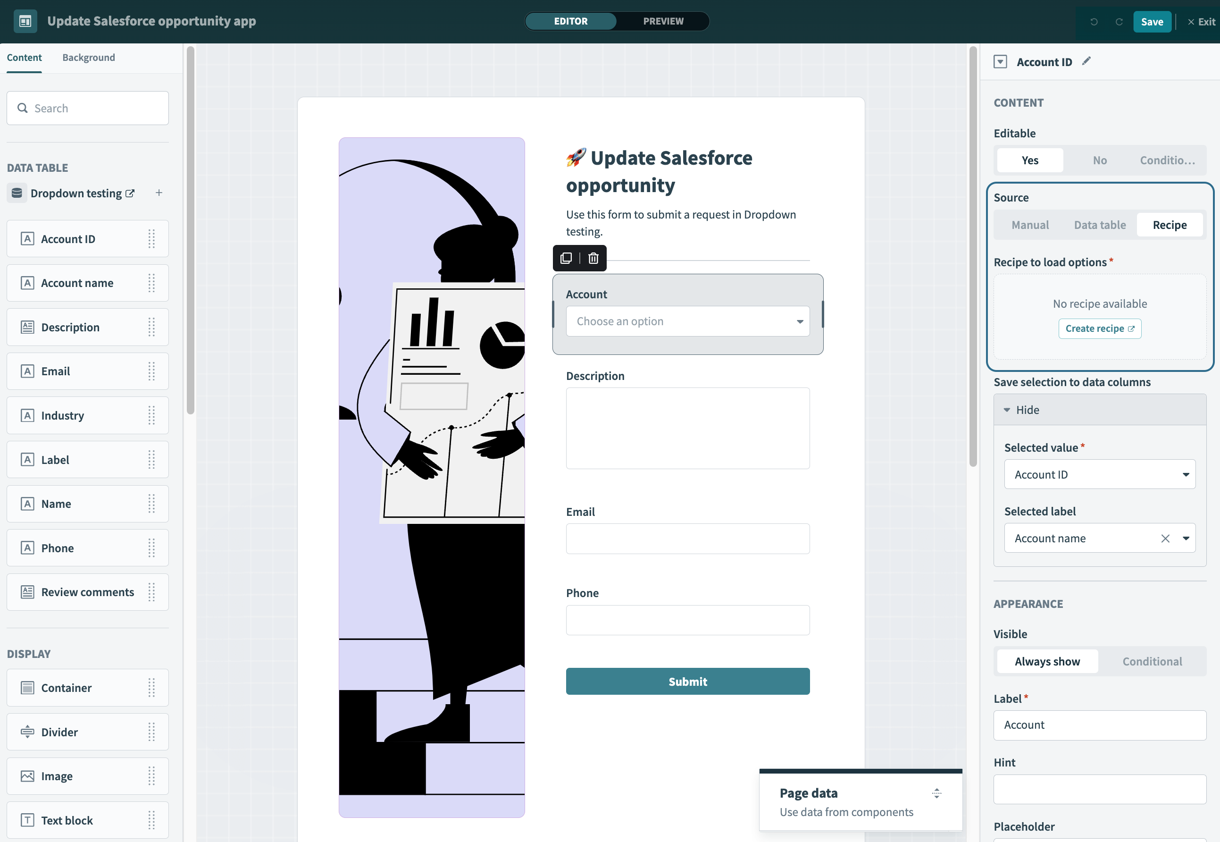Click the Update Salesforce opportunity app logo
The image size is (1220, 842).
tap(25, 21)
